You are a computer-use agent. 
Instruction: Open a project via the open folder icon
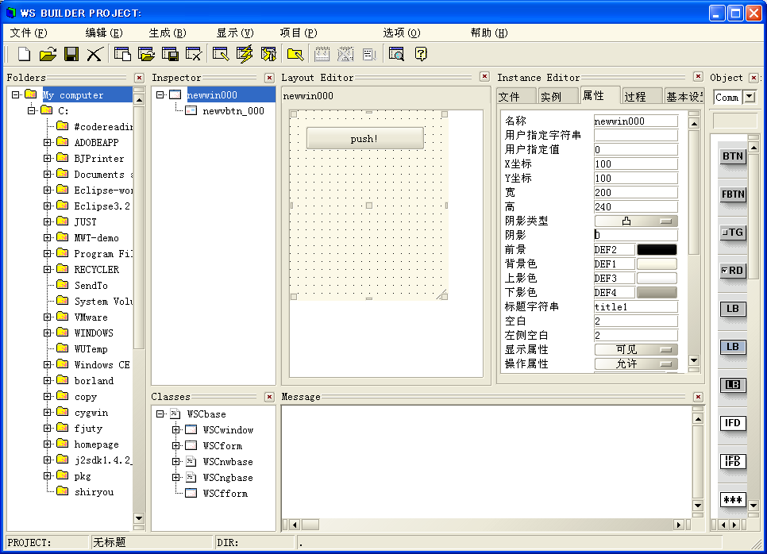pos(48,54)
